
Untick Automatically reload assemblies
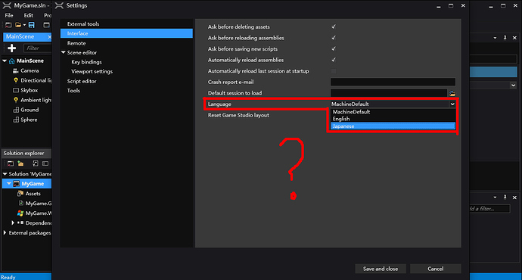pos(334,60)
